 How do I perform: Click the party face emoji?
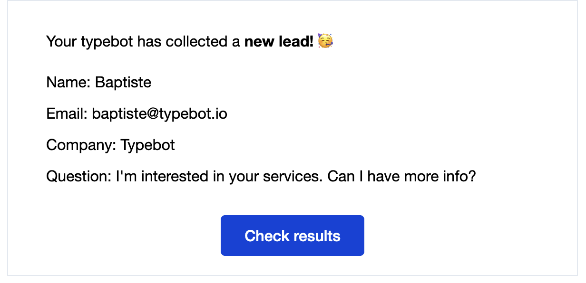click(325, 42)
